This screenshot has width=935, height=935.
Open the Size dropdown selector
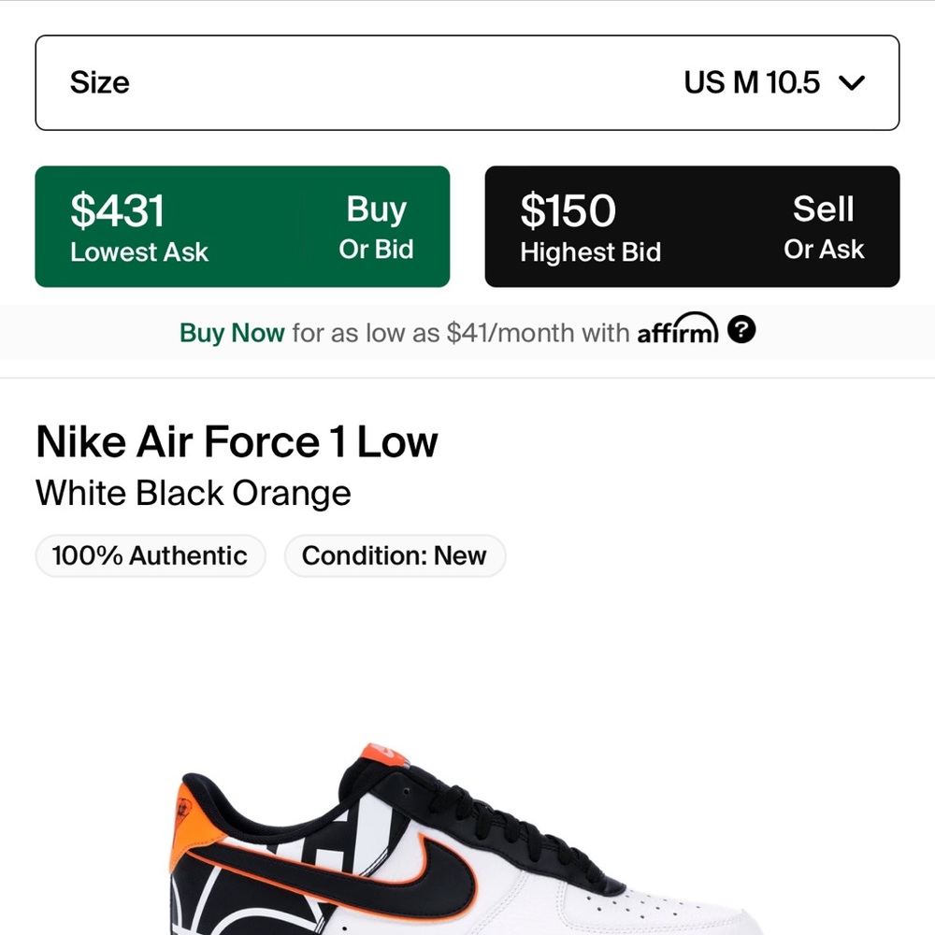coord(467,82)
